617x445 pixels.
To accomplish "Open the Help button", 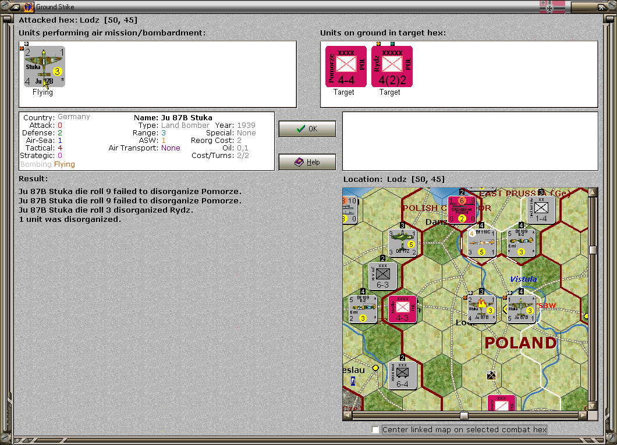I will click(307, 162).
